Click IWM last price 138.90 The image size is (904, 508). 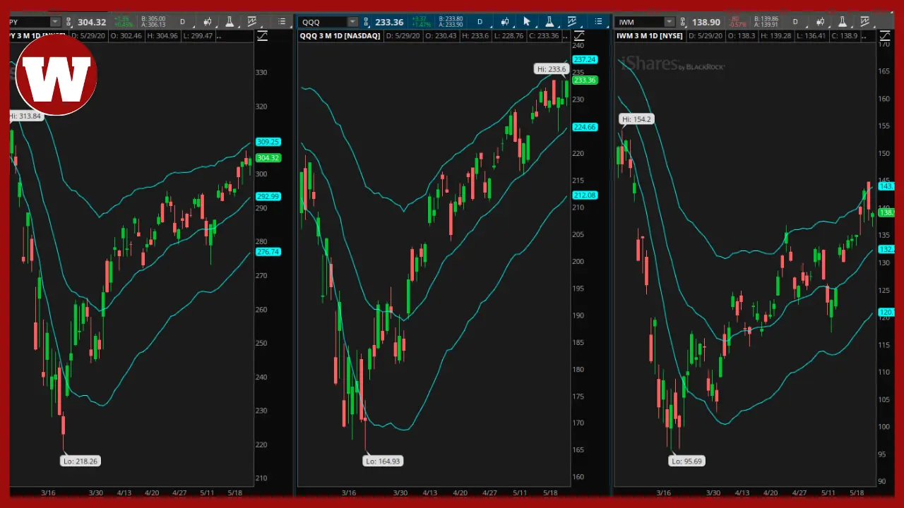tap(706, 22)
